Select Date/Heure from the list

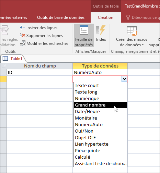coord(100,111)
